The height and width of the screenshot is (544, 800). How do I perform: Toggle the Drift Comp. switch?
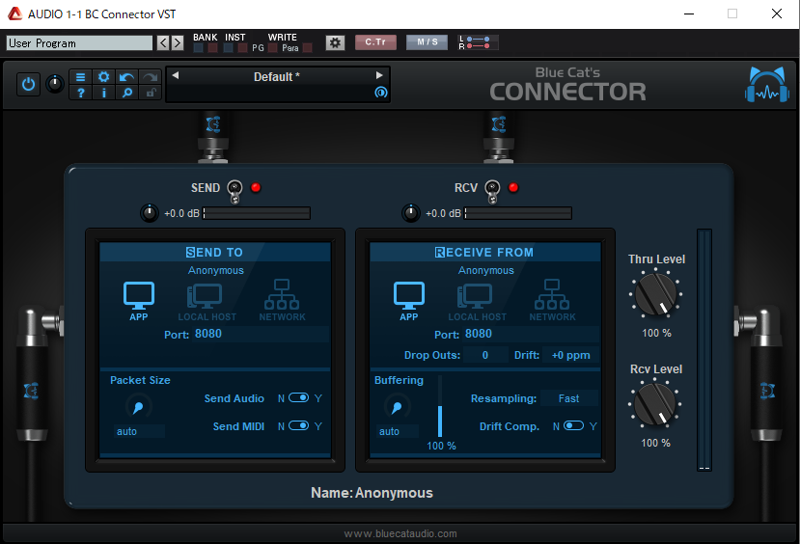click(573, 425)
